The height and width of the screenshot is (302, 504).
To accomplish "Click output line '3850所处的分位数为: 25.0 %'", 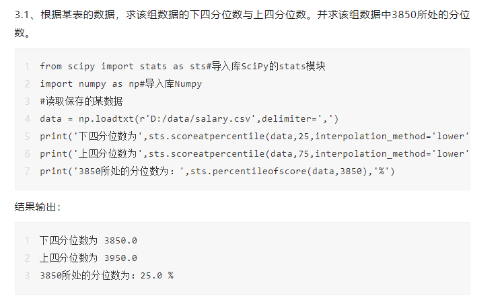I will pyautogui.click(x=106, y=275).
